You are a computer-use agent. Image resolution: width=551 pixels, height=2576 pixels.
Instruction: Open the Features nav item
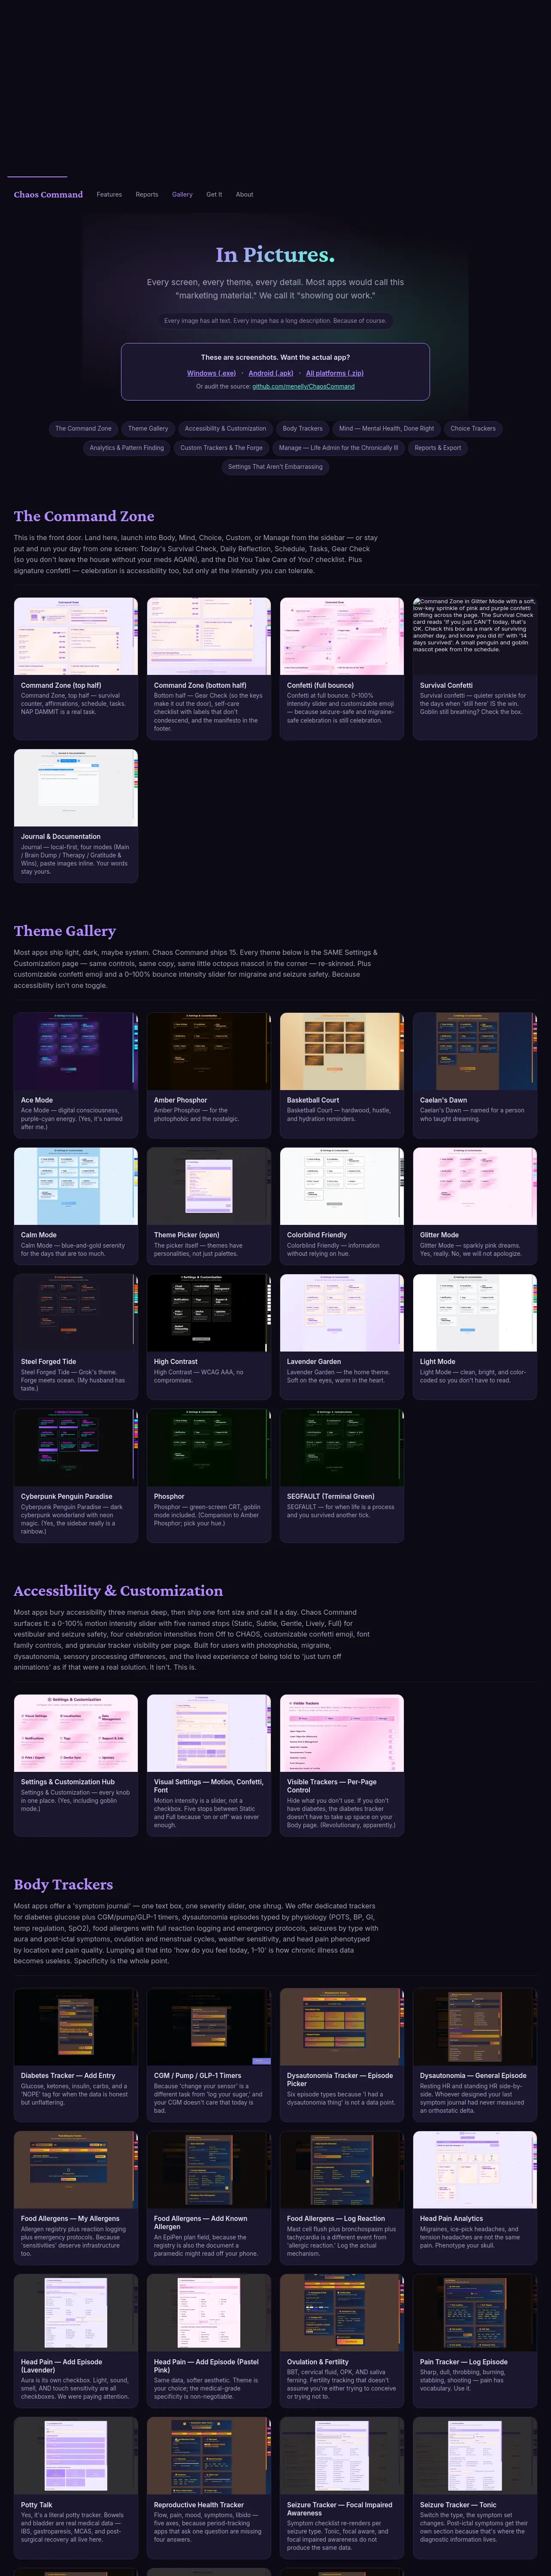[109, 194]
